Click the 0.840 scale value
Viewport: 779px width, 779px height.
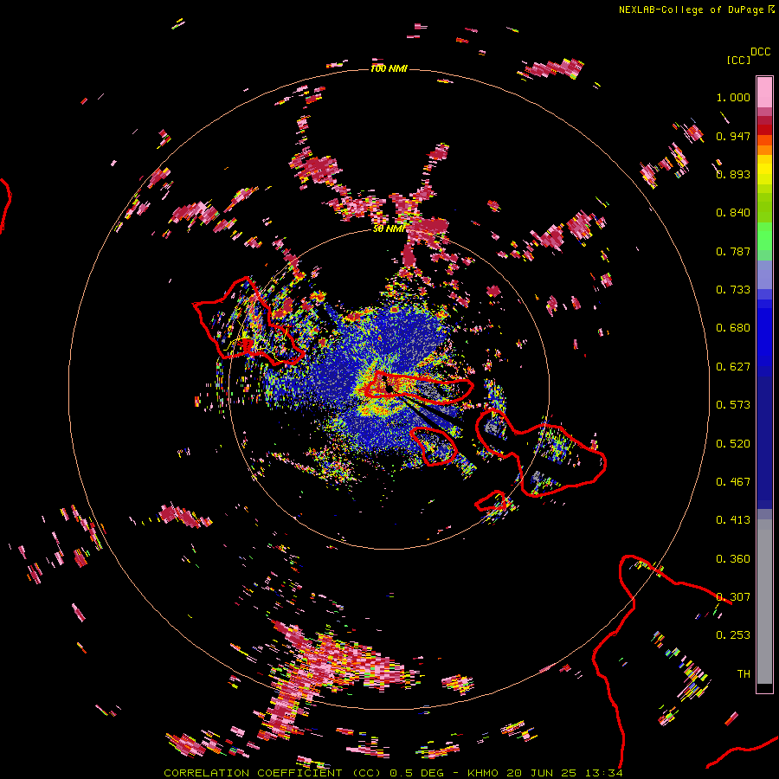pos(733,213)
